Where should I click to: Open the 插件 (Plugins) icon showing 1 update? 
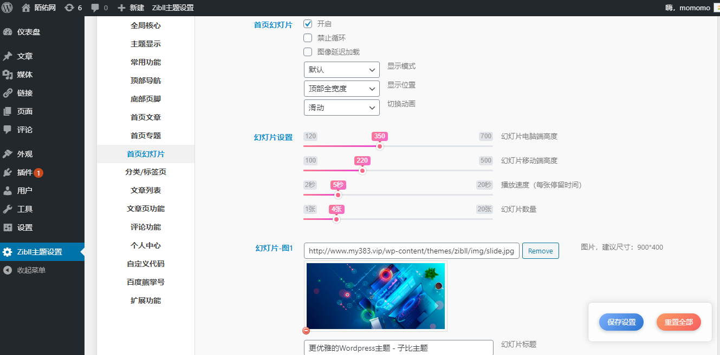14,173
